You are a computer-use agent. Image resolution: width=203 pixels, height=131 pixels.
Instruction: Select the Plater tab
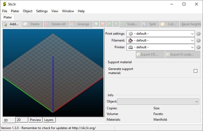click(x=8, y=17)
